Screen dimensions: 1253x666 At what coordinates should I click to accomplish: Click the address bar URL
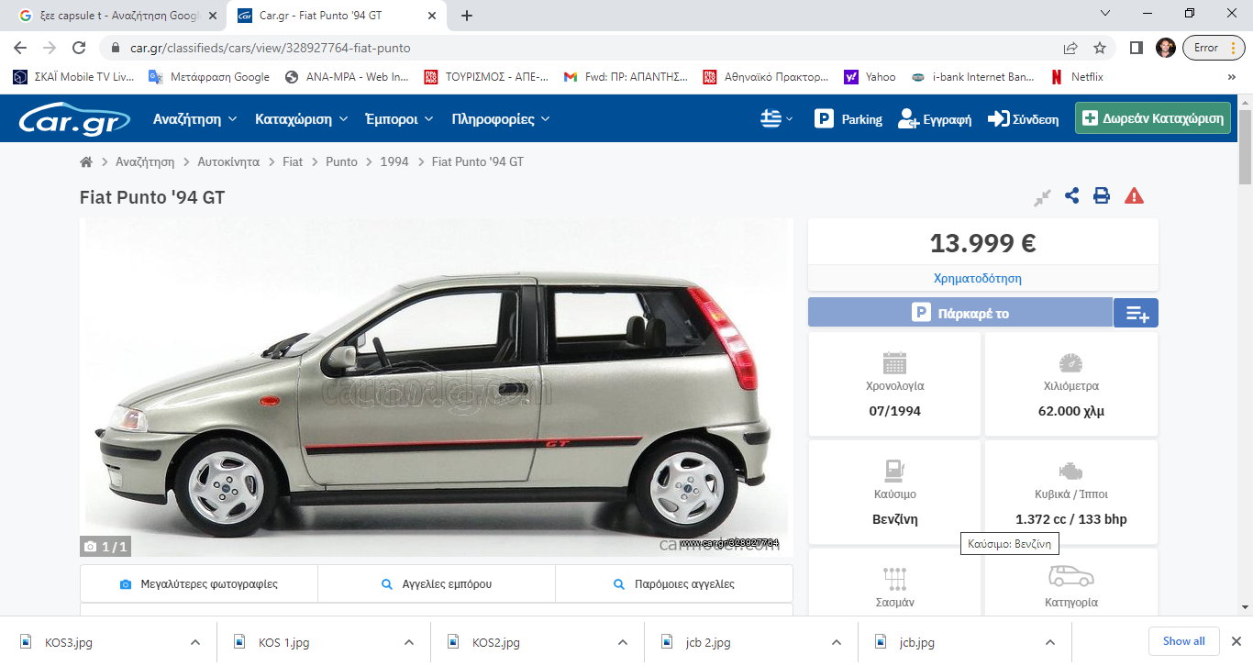[271, 48]
